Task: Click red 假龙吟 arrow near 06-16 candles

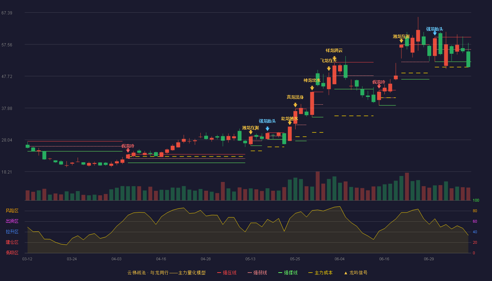Action: point(379,86)
